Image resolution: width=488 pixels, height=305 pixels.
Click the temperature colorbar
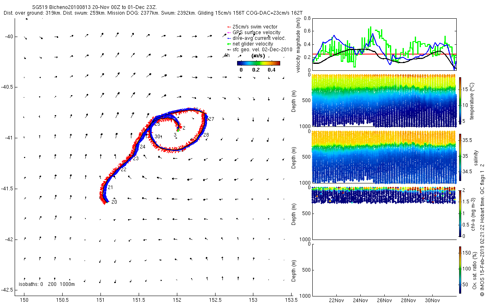click(x=460, y=101)
